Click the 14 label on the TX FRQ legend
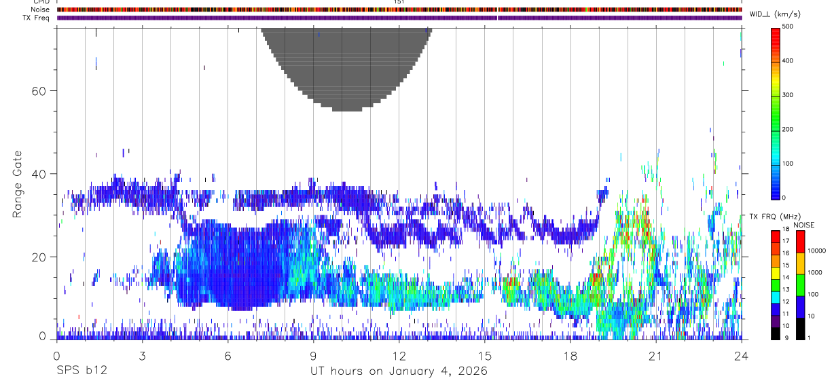This screenshot has width=834, height=385. tap(785, 278)
